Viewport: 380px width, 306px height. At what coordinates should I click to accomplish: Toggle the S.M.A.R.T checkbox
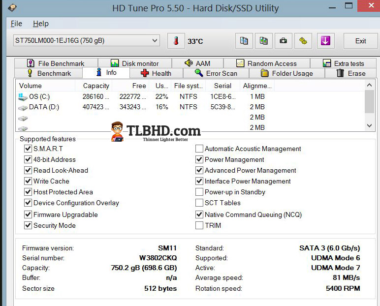tap(28, 149)
